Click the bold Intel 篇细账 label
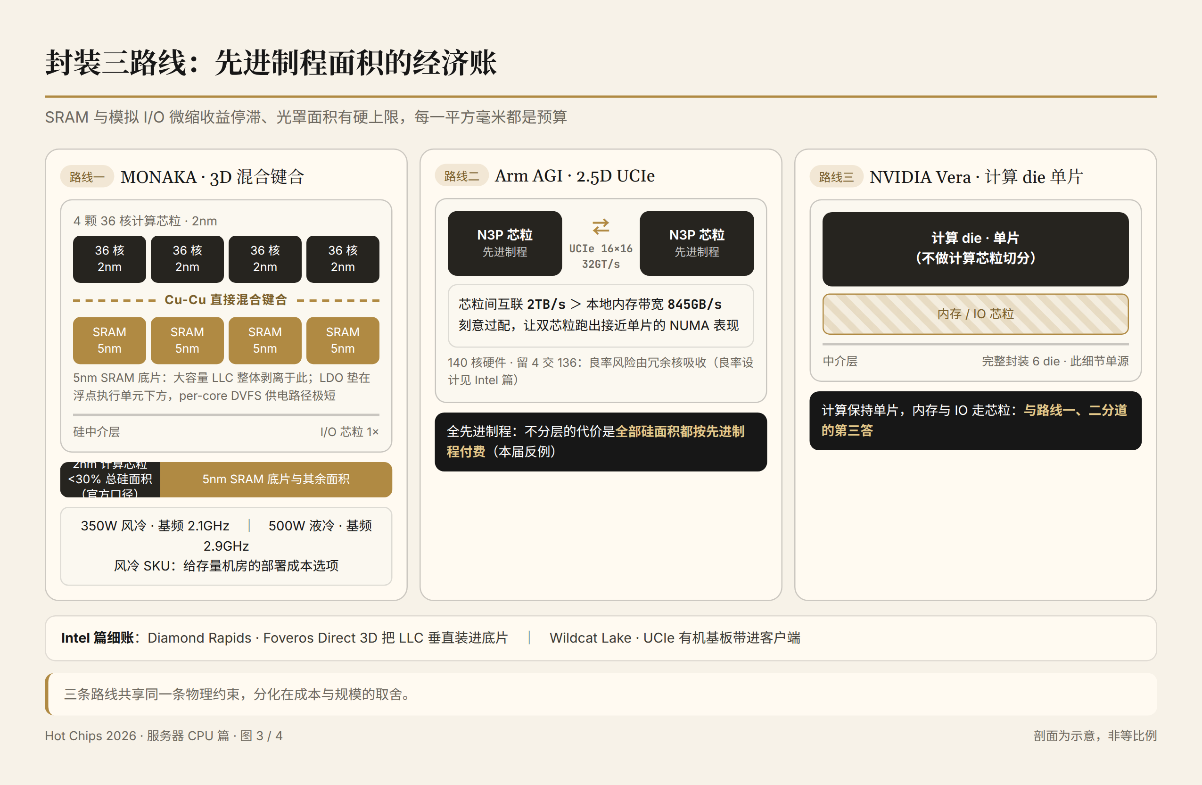1202x785 pixels. pyautogui.click(x=97, y=638)
